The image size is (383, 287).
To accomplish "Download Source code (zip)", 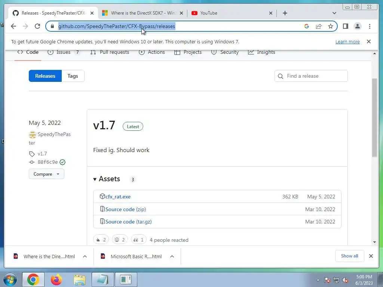I will click(x=126, y=209).
